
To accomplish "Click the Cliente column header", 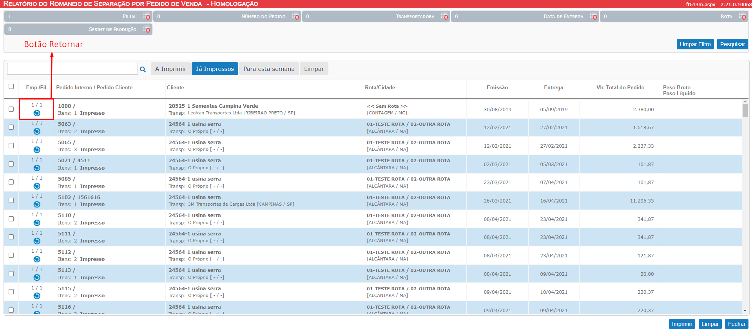I will click(175, 88).
